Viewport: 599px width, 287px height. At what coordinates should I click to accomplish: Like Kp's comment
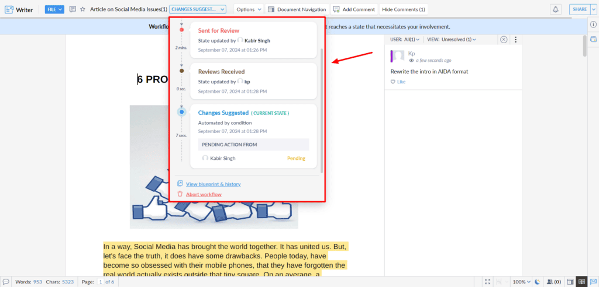point(398,82)
